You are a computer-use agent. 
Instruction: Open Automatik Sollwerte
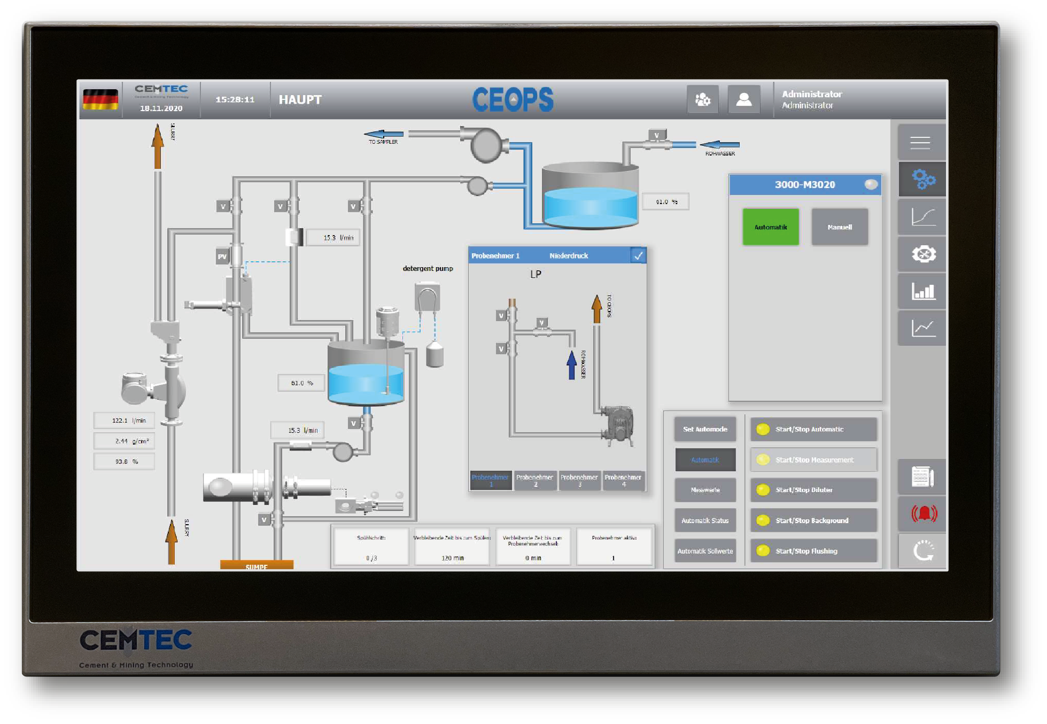[x=705, y=551]
